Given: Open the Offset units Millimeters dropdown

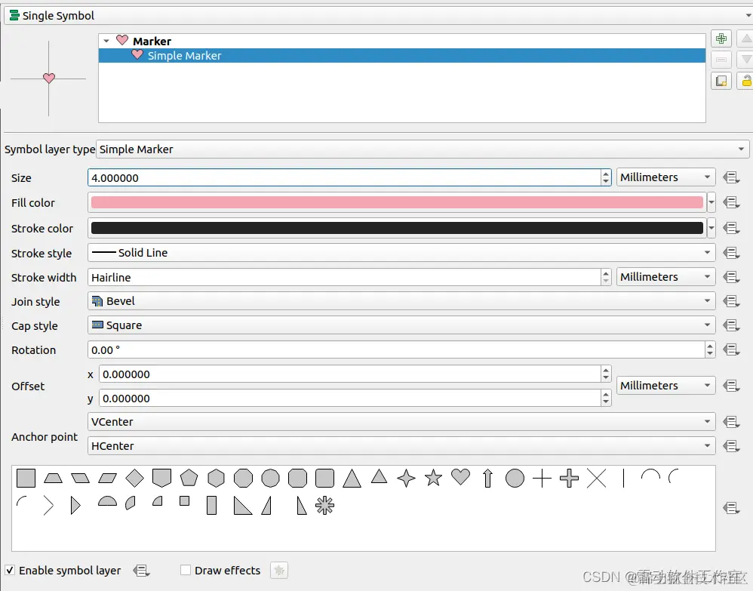Looking at the screenshot, I should (x=665, y=386).
